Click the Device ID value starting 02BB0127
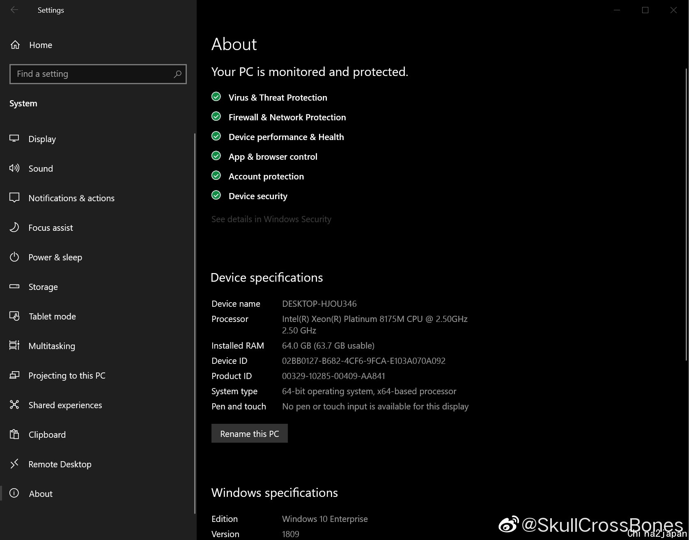This screenshot has height=540, width=689. click(x=363, y=361)
